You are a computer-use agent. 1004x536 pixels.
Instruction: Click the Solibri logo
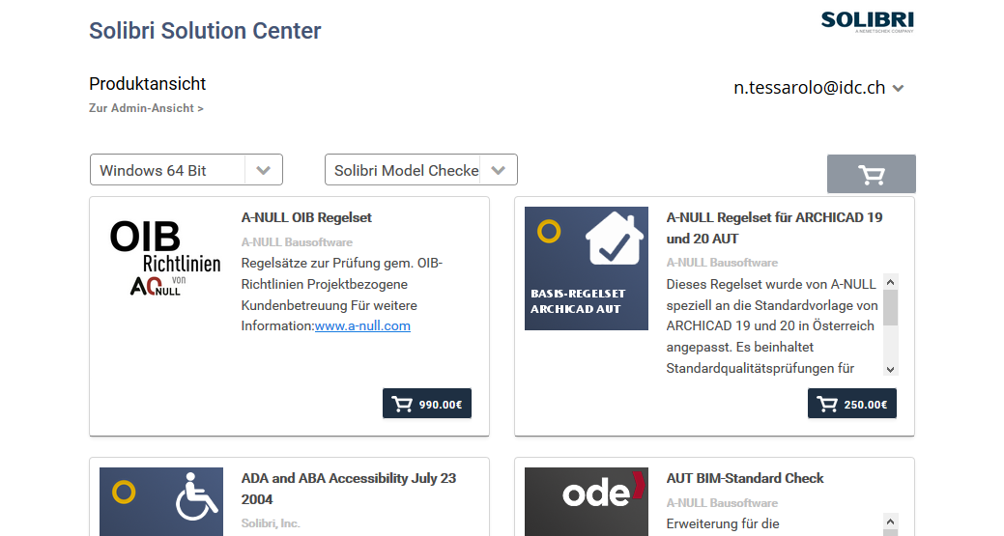click(868, 22)
